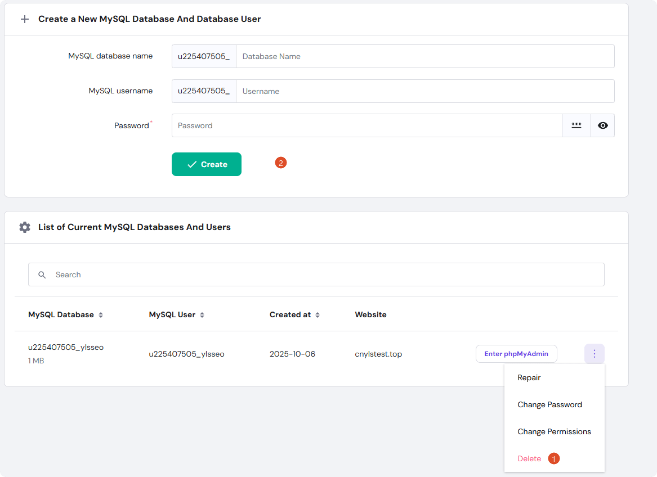The height and width of the screenshot is (477, 657).
Task: Open Enter phpMyAdmin button
Action: [516, 354]
